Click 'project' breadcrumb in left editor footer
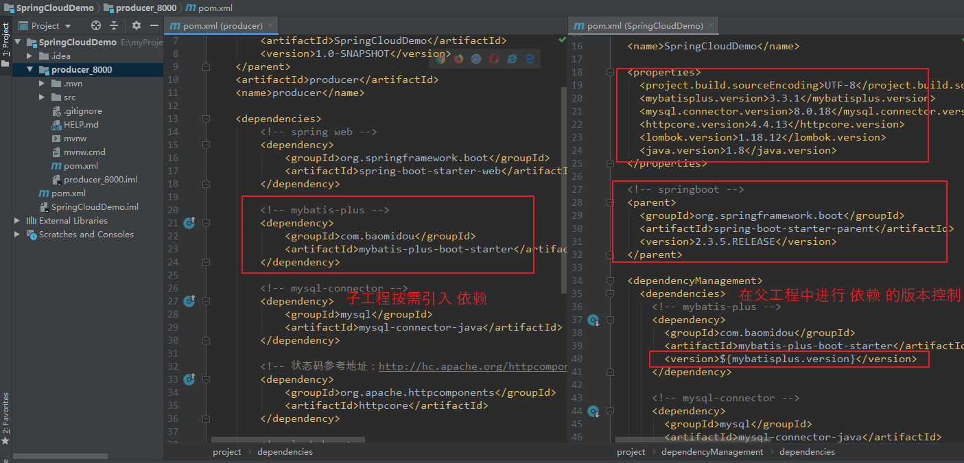Screen dimensions: 964x463 click(x=227, y=452)
